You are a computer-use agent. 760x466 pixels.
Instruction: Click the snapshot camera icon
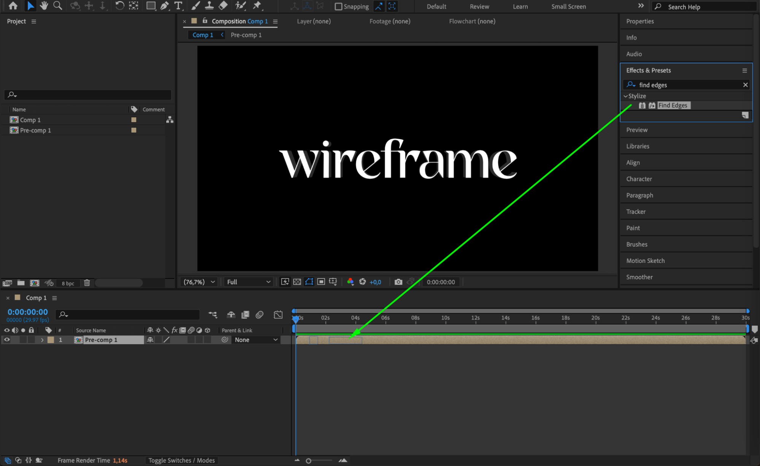pyautogui.click(x=398, y=282)
